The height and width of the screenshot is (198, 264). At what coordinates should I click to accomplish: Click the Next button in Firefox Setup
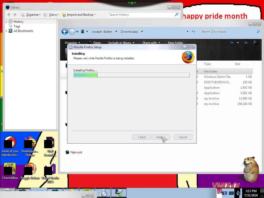click(x=161, y=137)
